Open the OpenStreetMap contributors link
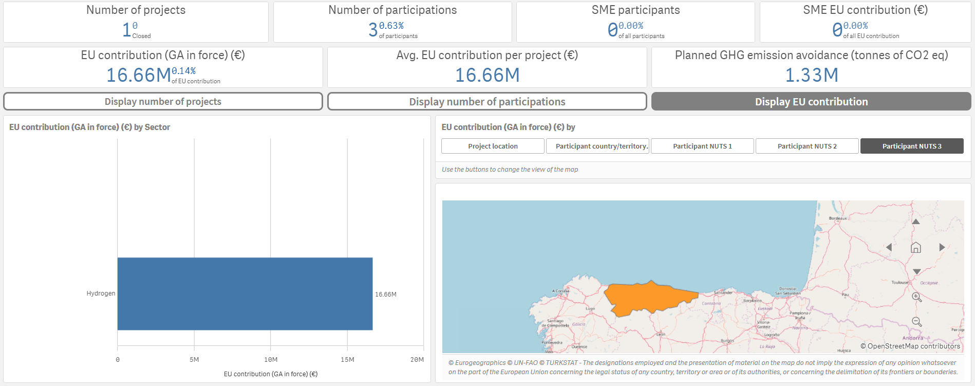This screenshot has width=975, height=386. (x=910, y=346)
